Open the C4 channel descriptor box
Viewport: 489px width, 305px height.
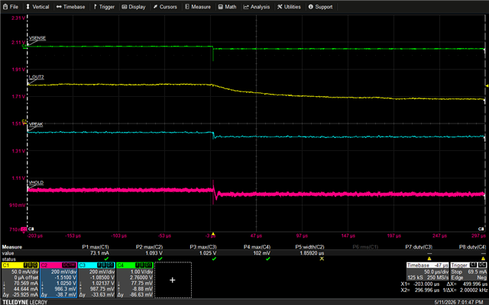pos(134,280)
